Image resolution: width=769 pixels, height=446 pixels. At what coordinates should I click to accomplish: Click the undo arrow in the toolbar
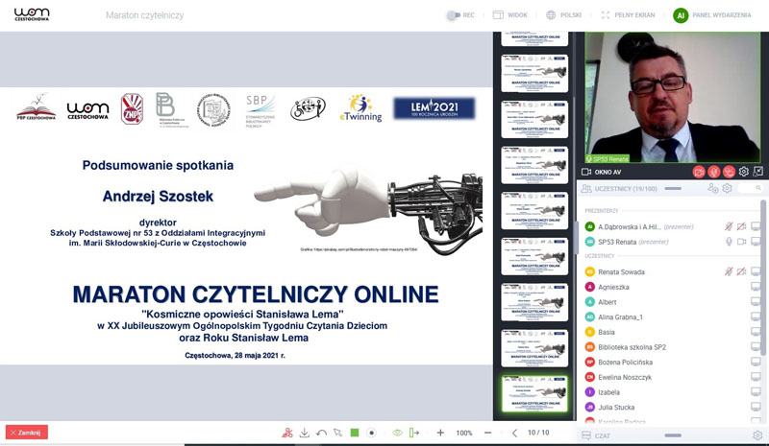(321, 433)
